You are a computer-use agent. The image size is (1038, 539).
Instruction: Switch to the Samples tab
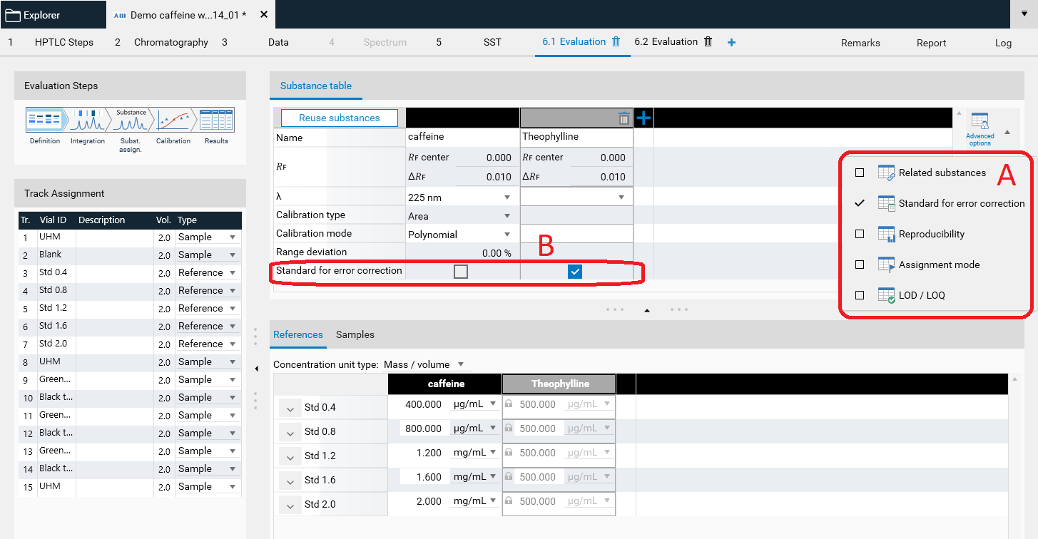355,334
